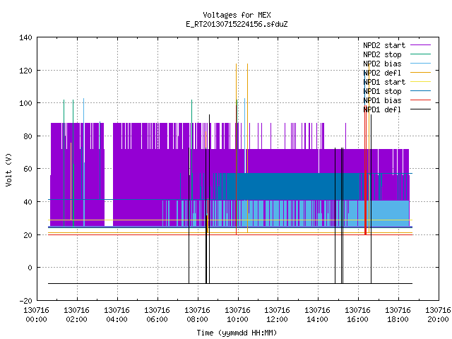This screenshot has height=339, width=452.
Task: Click the y-axis value 80
Action: (x=28, y=136)
